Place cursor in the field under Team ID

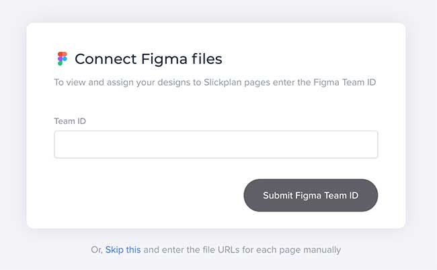216,145
